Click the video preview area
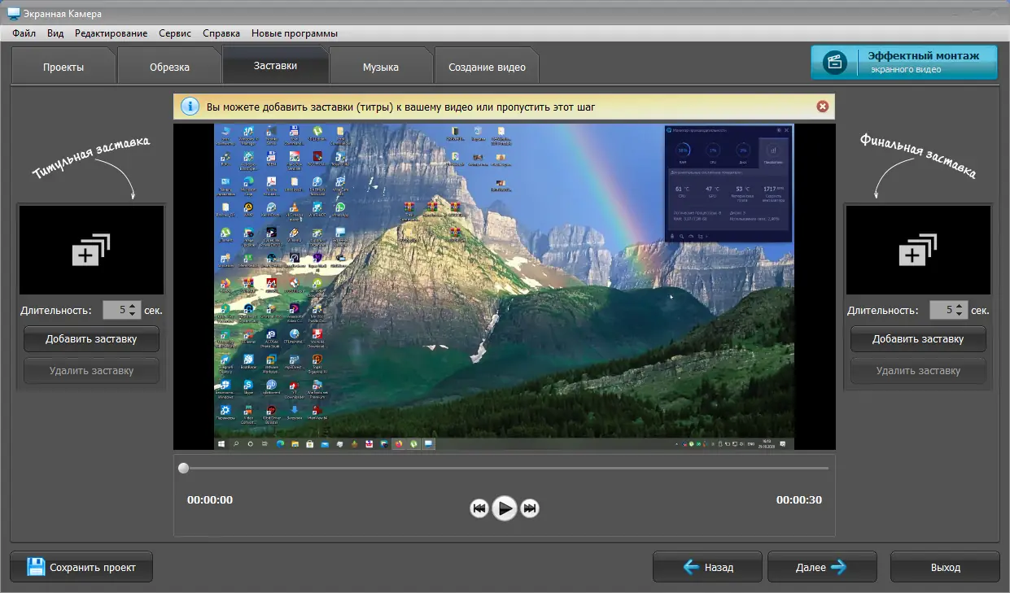Viewport: 1010px width, 593px height. pos(504,286)
